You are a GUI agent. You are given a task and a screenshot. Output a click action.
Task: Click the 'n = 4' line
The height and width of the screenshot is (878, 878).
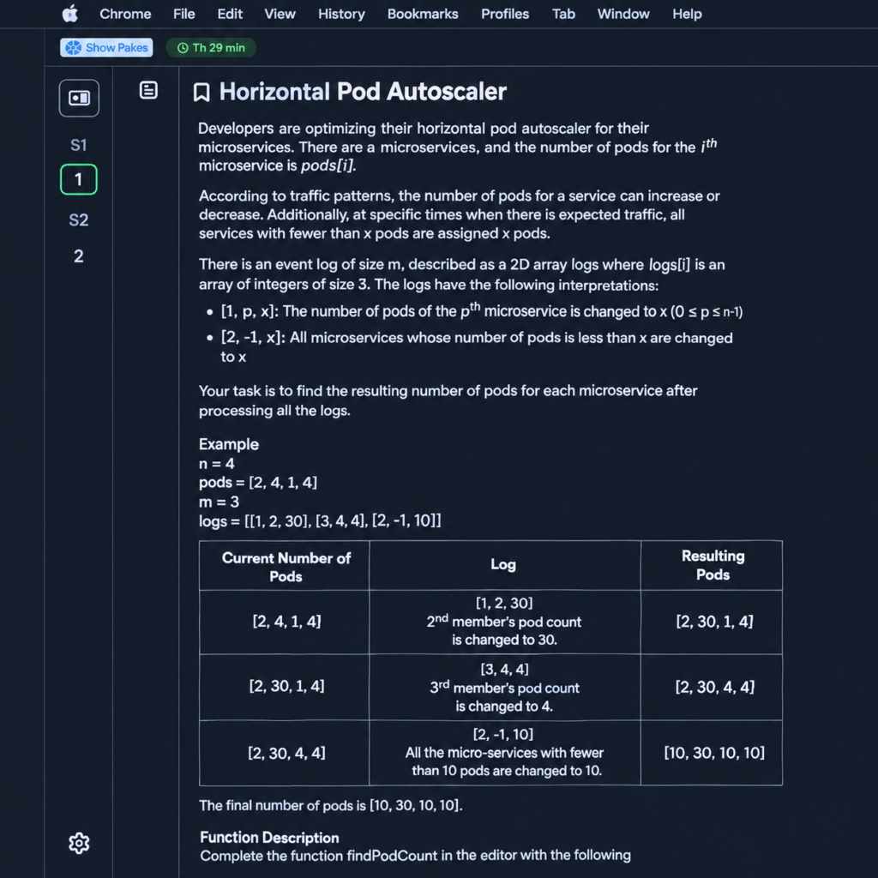(217, 464)
